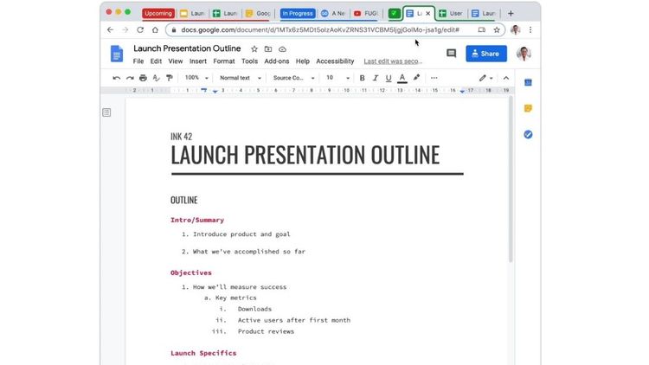The height and width of the screenshot is (365, 649).
Task: Open the Normal text style dropdown
Action: point(241,78)
